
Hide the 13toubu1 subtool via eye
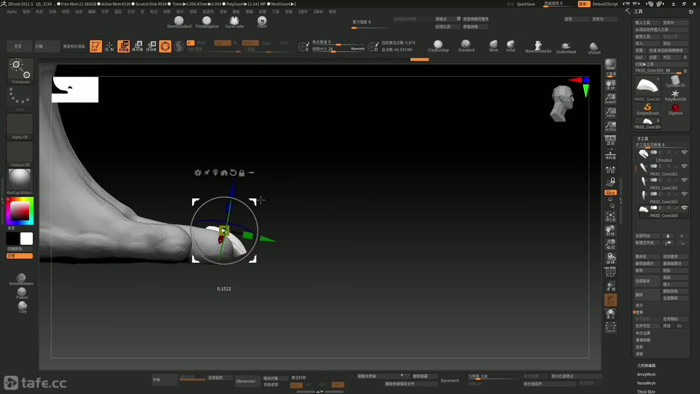pyautogui.click(x=684, y=152)
